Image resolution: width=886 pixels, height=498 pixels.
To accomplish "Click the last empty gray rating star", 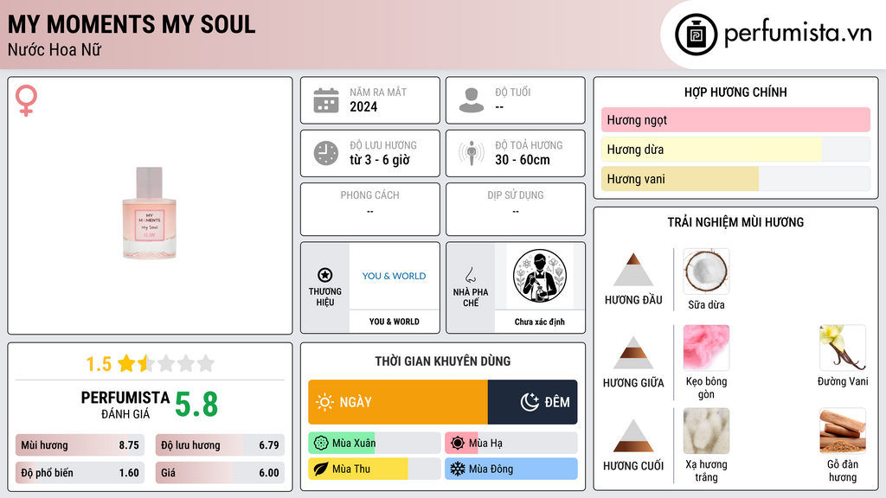I will click(206, 363).
